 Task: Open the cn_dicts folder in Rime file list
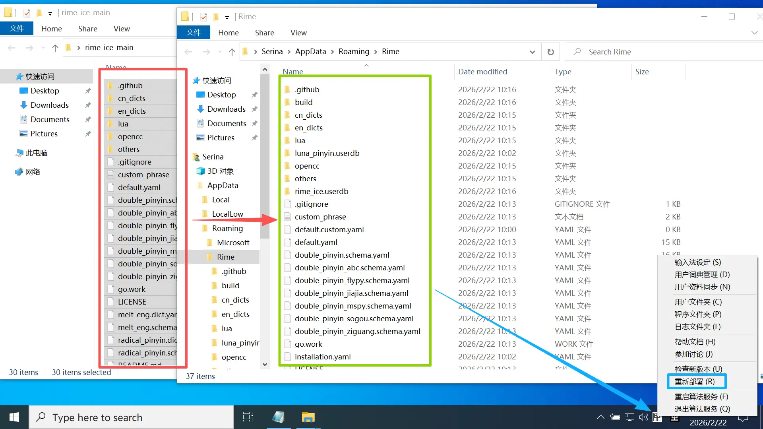pos(308,115)
